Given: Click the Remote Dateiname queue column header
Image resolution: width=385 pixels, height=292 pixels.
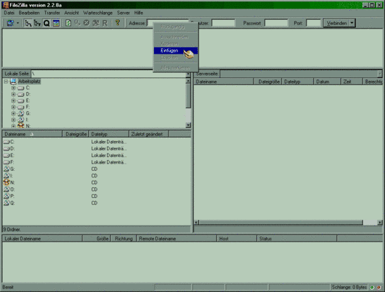Looking at the screenshot, I should [x=177, y=238].
